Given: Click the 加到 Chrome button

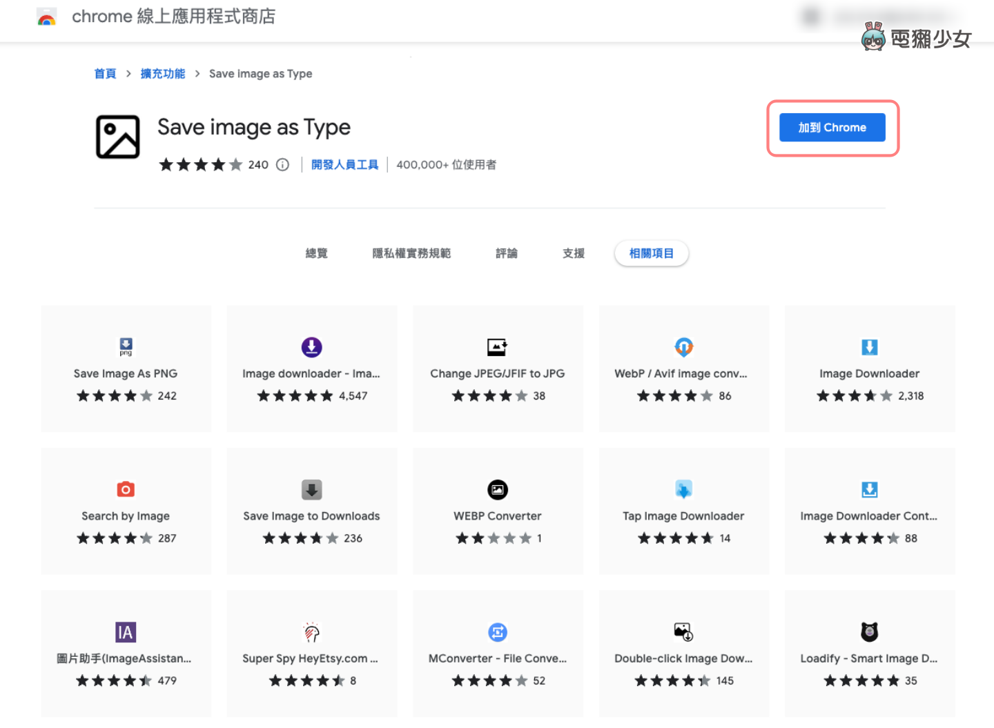Looking at the screenshot, I should [832, 127].
